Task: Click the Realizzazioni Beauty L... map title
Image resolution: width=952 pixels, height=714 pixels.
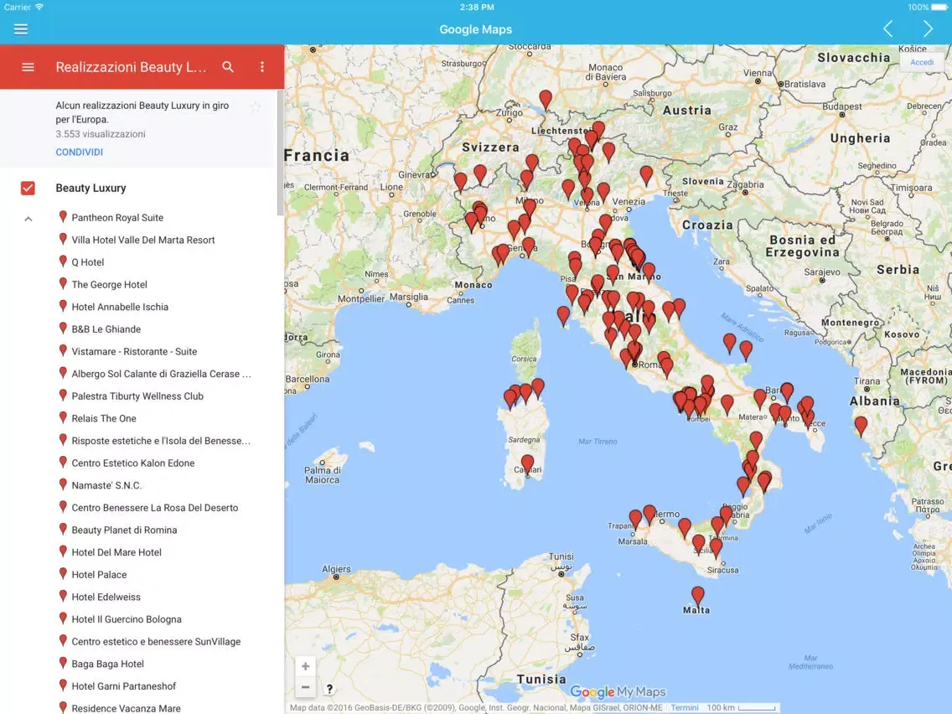Action: [x=131, y=67]
